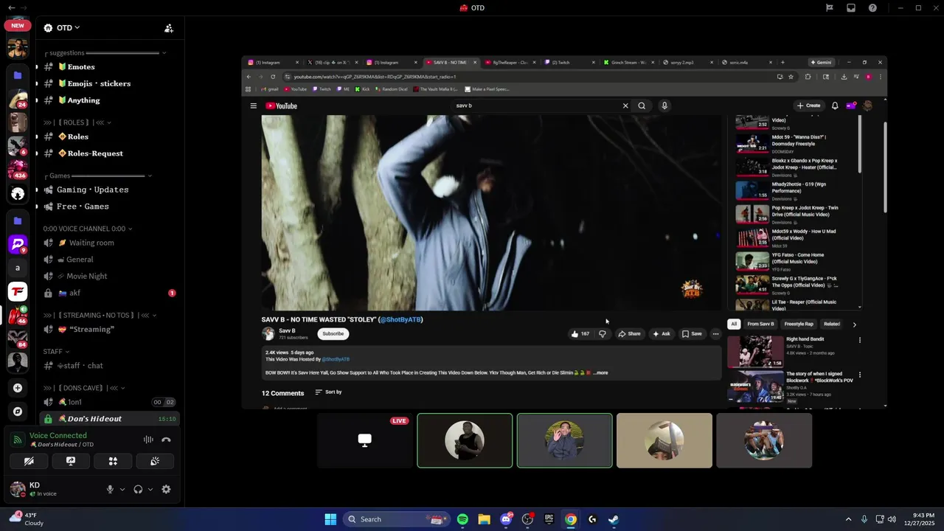Expand headphone output options arrow
The height and width of the screenshot is (531, 944).
coord(150,489)
